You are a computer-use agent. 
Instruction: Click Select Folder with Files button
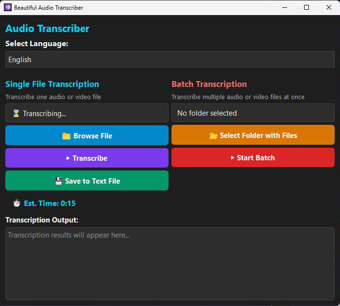pos(253,135)
